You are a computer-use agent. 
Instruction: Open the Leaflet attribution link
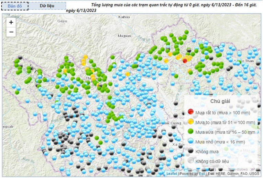pyautogui.click(x=172, y=174)
